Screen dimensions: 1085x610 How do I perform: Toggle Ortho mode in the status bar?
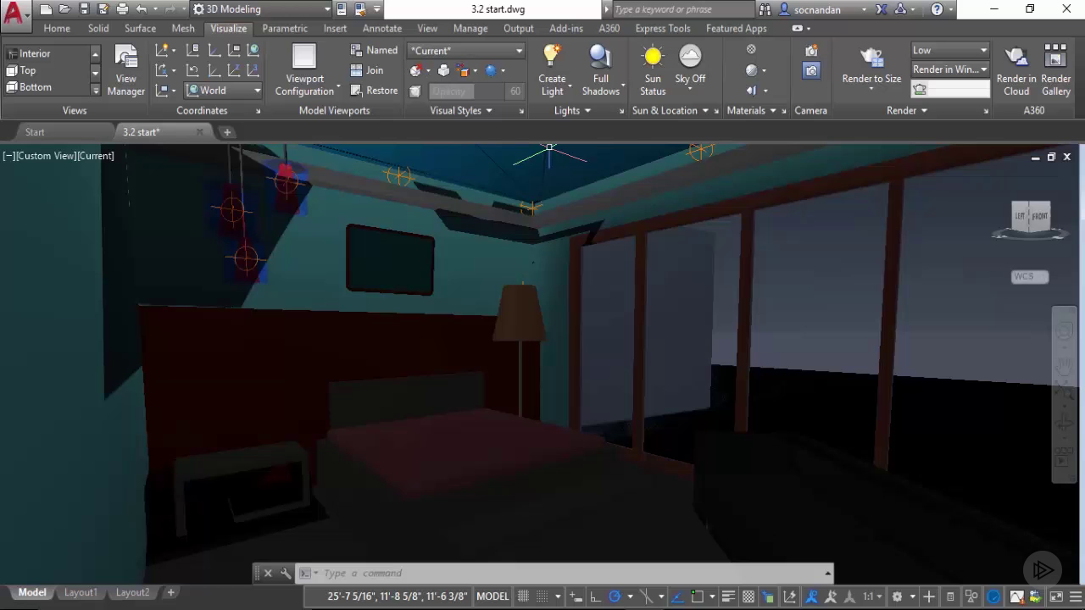coord(595,596)
